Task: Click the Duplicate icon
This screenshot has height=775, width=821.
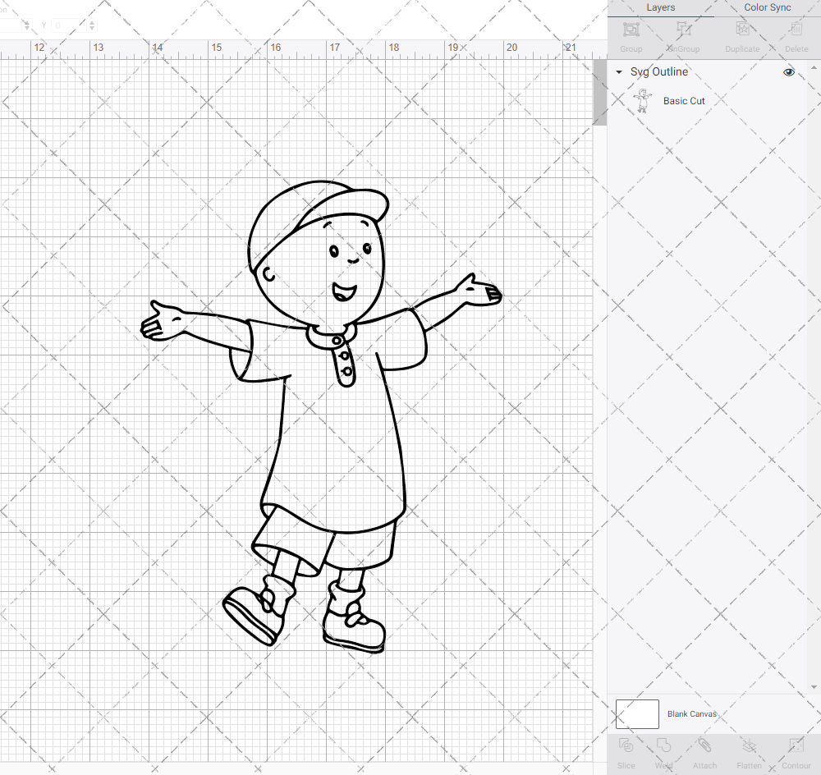Action: (x=742, y=30)
